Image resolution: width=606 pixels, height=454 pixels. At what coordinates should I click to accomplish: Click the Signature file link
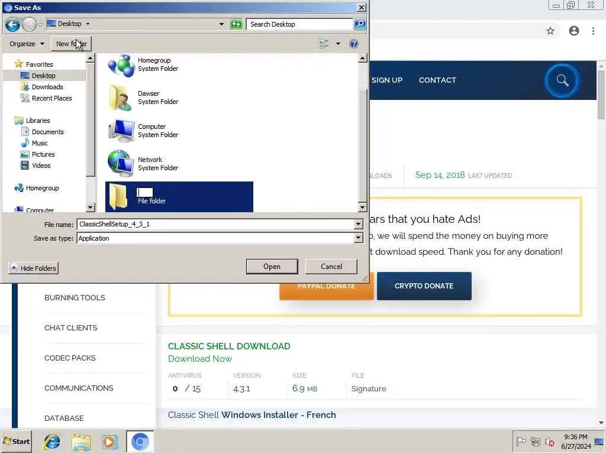pyautogui.click(x=368, y=389)
